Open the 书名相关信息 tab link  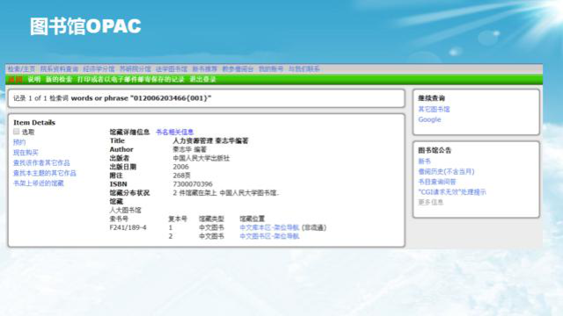pos(175,133)
